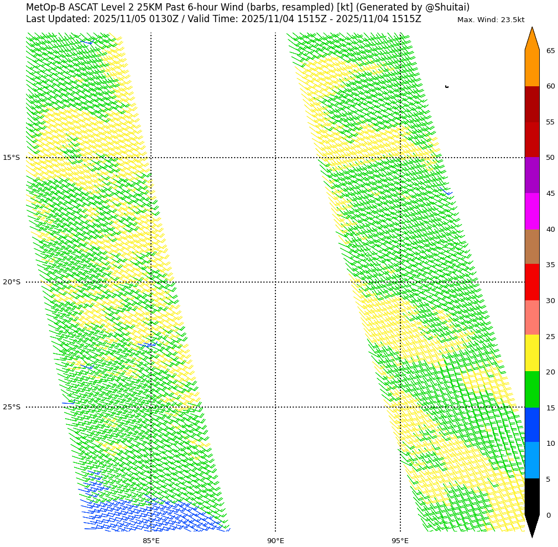The height and width of the screenshot is (547, 558).
Task: Click the black 0-5 kt colorbar segment
Action: coord(531,496)
